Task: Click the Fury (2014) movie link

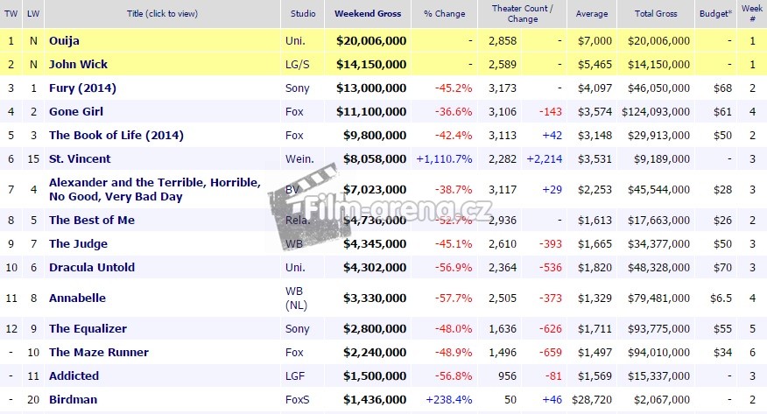Action: coord(82,88)
